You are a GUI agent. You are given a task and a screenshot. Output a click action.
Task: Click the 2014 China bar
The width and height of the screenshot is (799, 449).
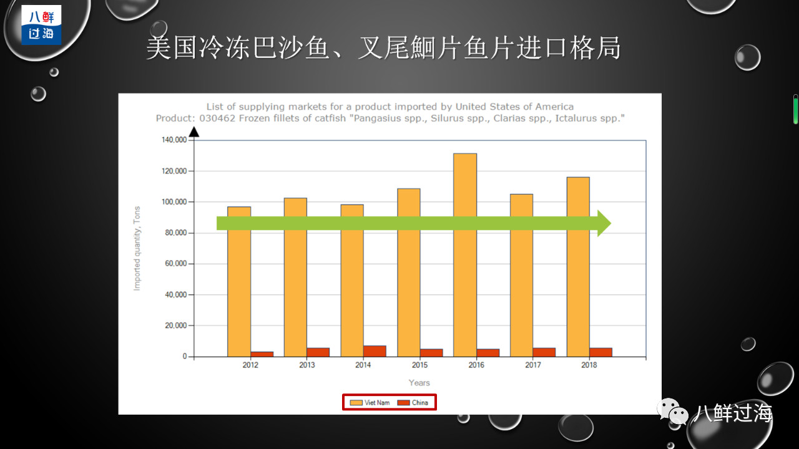375,351
